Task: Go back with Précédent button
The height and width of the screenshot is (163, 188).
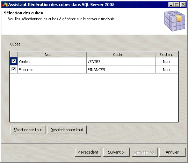Action: pyautogui.click(x=88, y=152)
